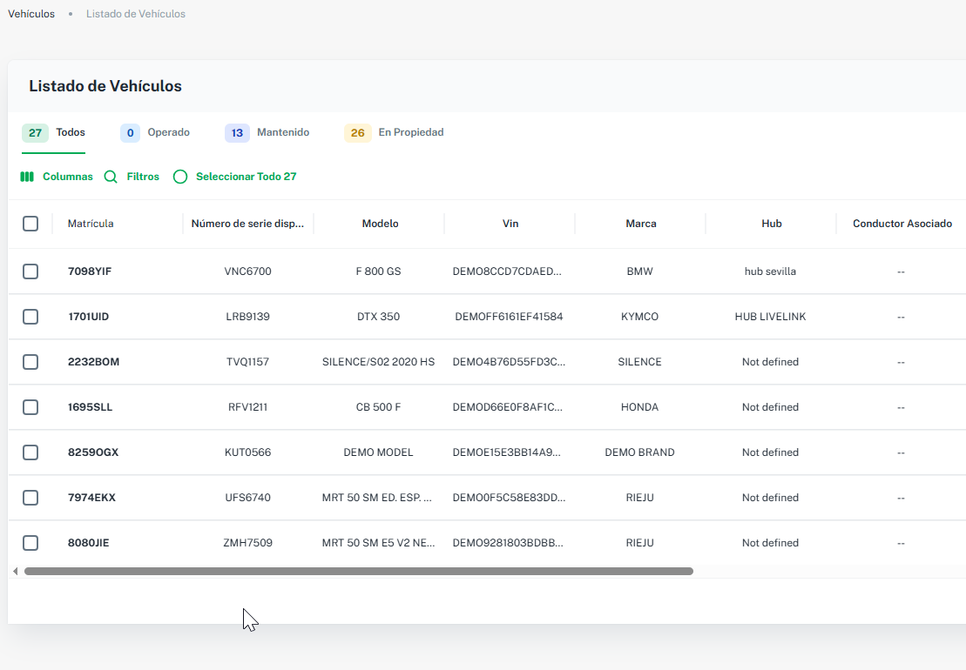Sort by the Marca column header
Viewport: 966px width, 670px height.
coord(641,224)
